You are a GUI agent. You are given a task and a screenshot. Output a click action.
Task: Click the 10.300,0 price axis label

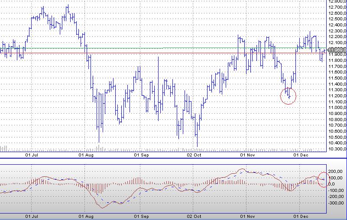point(337,149)
